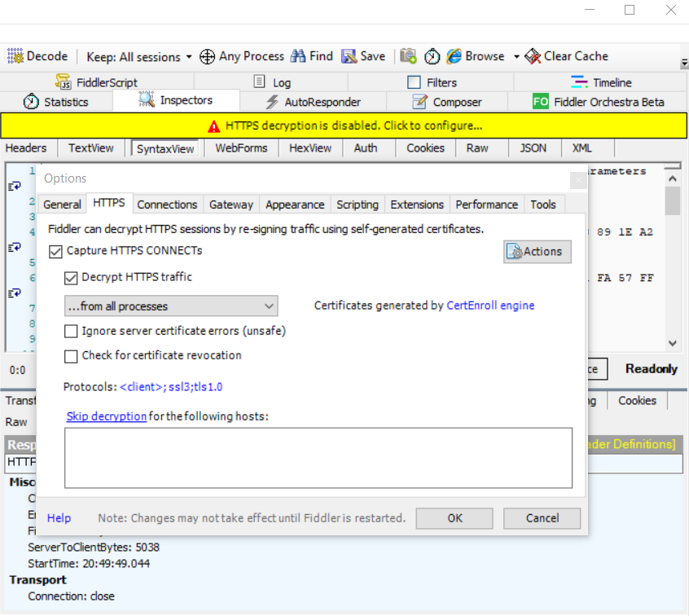Screen dimensions: 689x616
Task: Open the JSON inspector tab
Action: (x=533, y=148)
